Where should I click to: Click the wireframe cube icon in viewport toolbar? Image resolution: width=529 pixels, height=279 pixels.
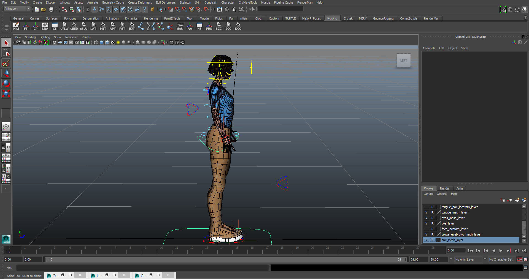96,42
